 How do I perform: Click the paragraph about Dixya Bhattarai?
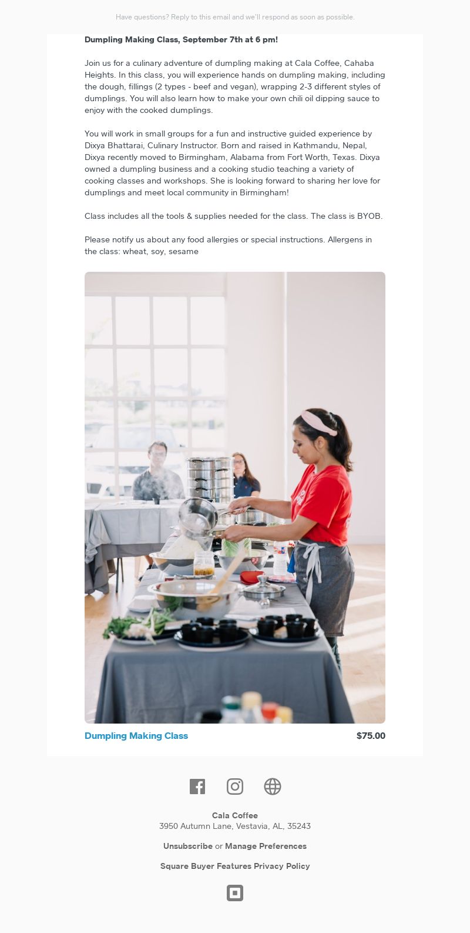pyautogui.click(x=235, y=163)
